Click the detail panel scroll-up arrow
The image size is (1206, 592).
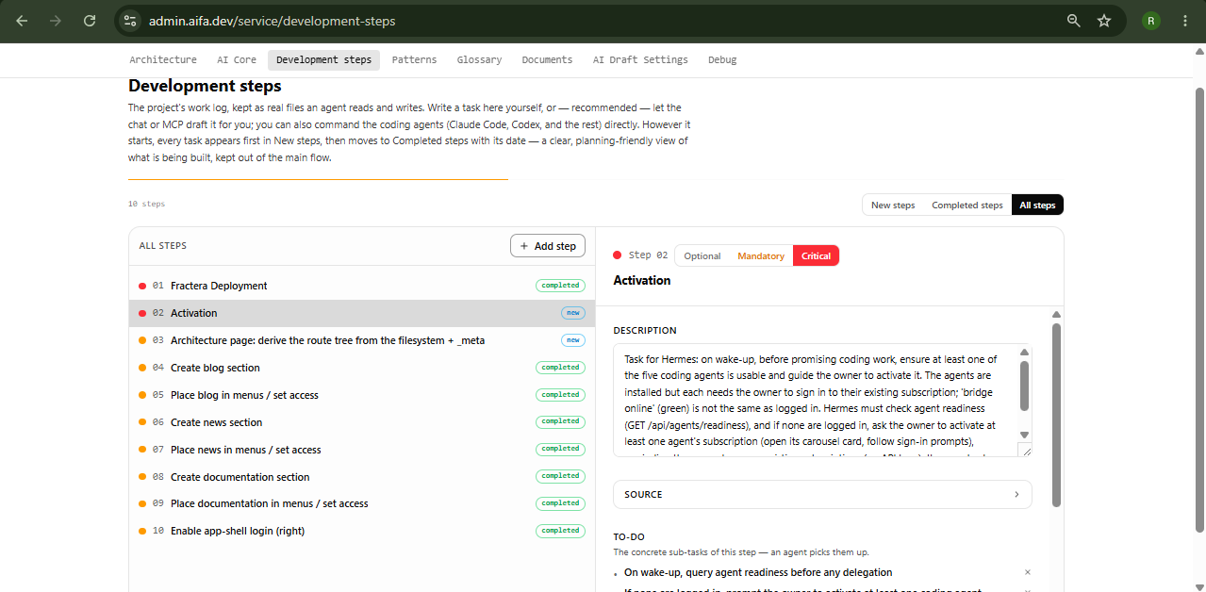(1056, 315)
